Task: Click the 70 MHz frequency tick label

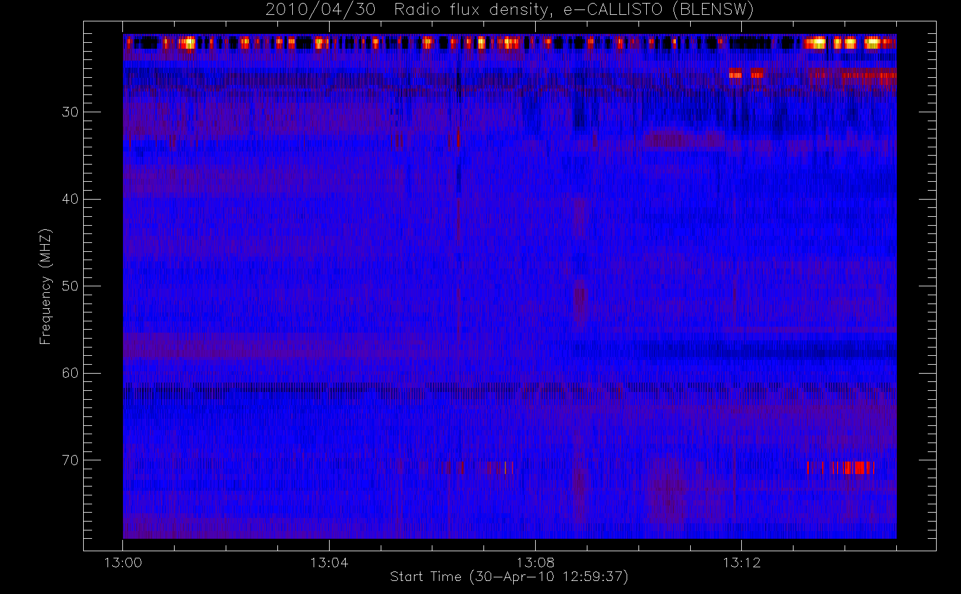Action: 70,460
